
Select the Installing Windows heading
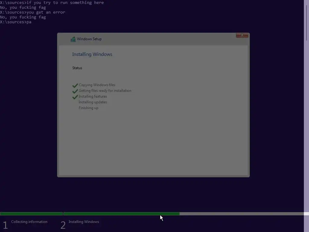(x=92, y=54)
